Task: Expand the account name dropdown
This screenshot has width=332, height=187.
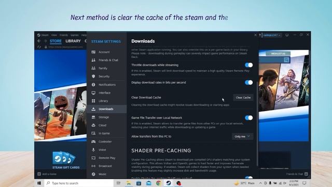Action: click(x=272, y=35)
